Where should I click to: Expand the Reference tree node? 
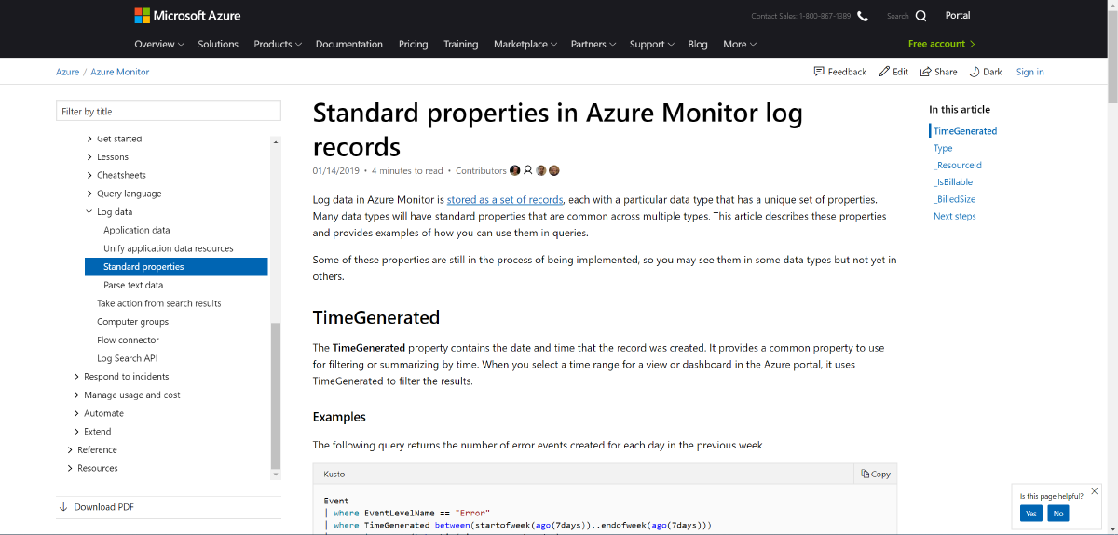(70, 450)
